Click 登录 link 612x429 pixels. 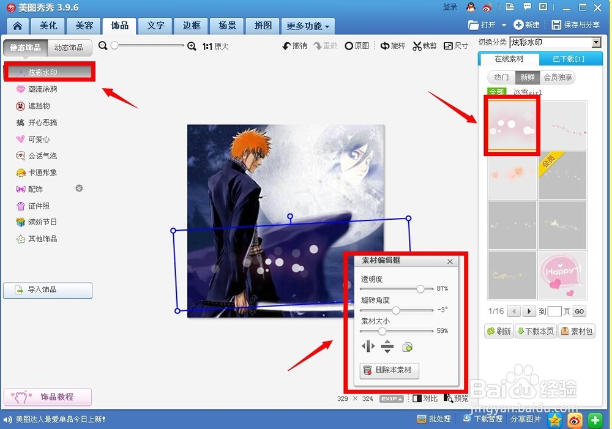[x=450, y=7]
